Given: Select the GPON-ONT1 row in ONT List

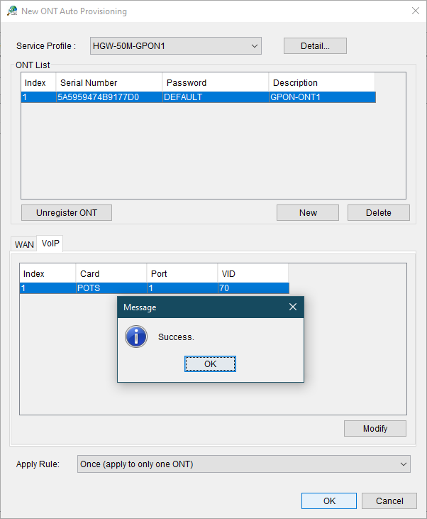Looking at the screenshot, I should (198, 97).
